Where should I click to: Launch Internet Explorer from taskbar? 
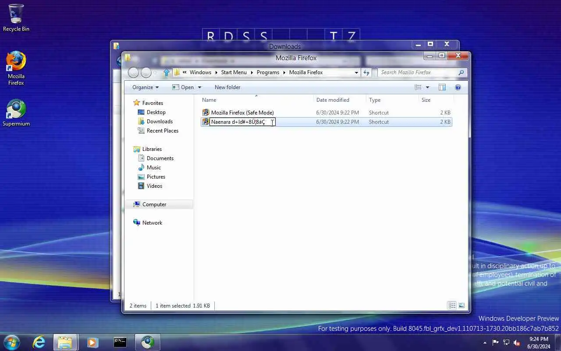39,342
